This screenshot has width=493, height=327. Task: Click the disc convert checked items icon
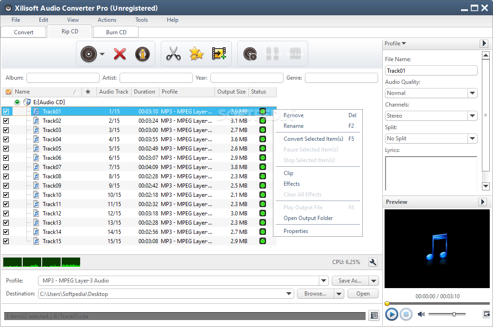coord(250,54)
